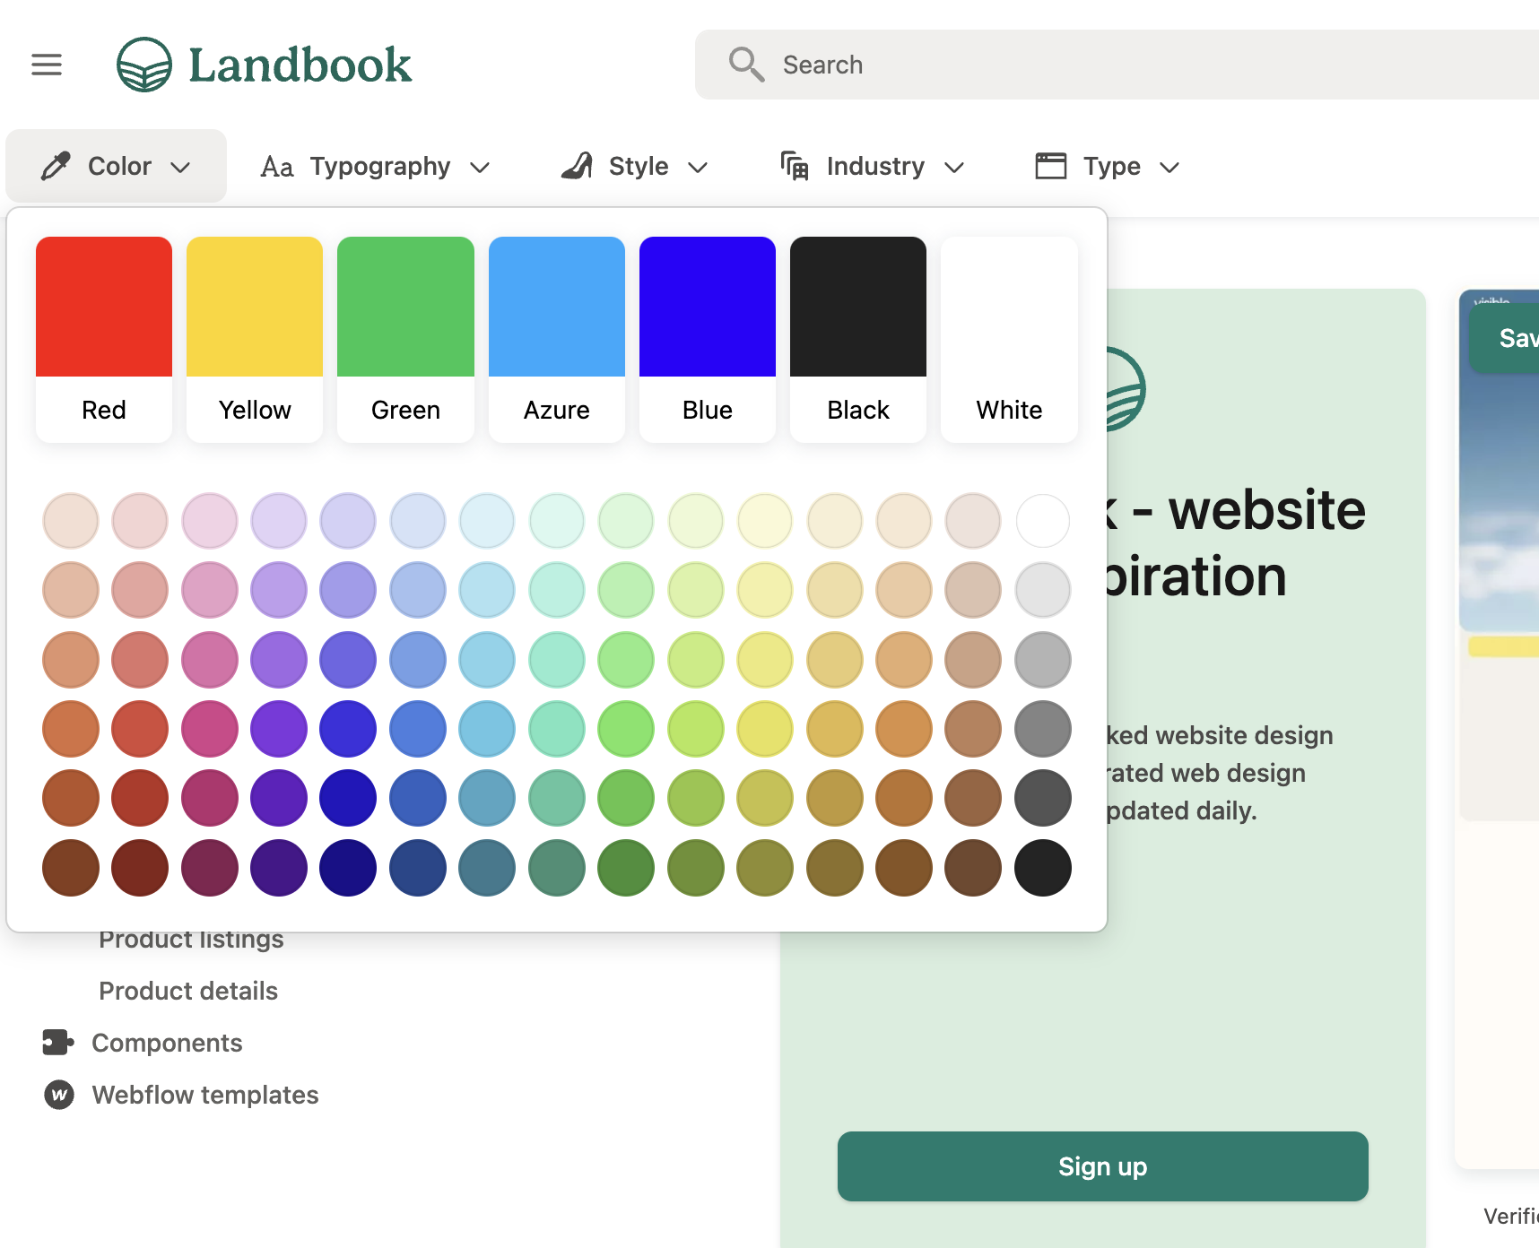Open the Product details link
Image resolution: width=1539 pixels, height=1248 pixels.
tap(188, 991)
